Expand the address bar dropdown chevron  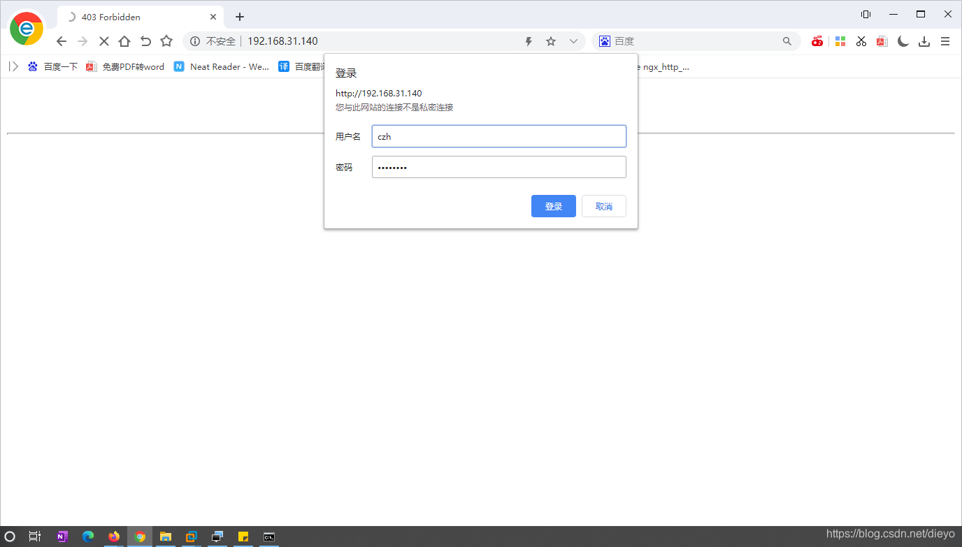pos(573,41)
